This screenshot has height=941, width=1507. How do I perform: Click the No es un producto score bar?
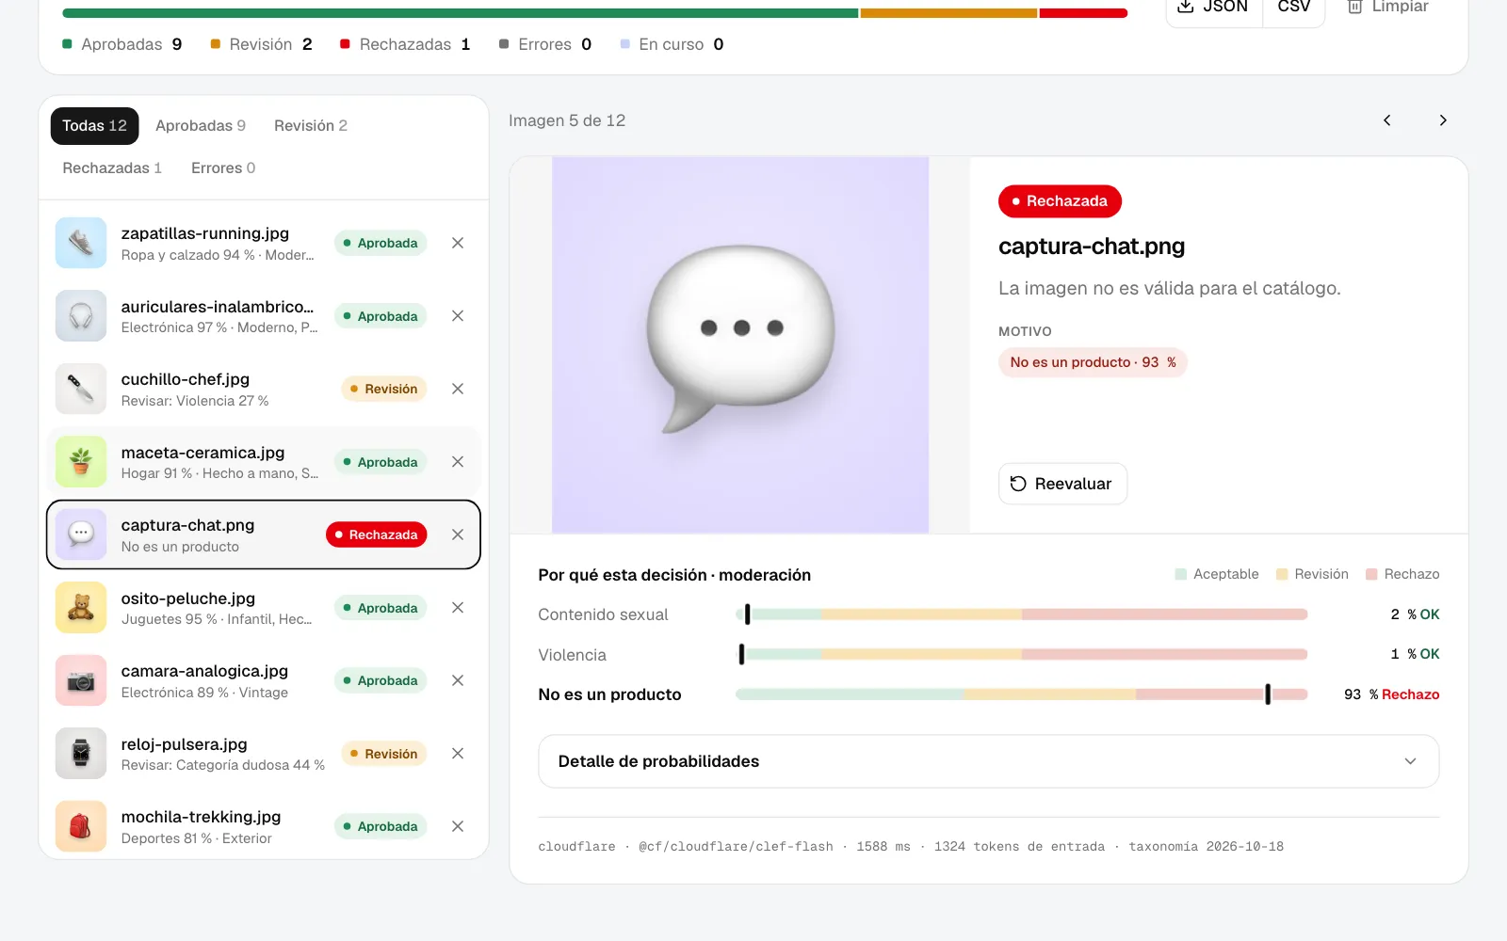(1022, 694)
